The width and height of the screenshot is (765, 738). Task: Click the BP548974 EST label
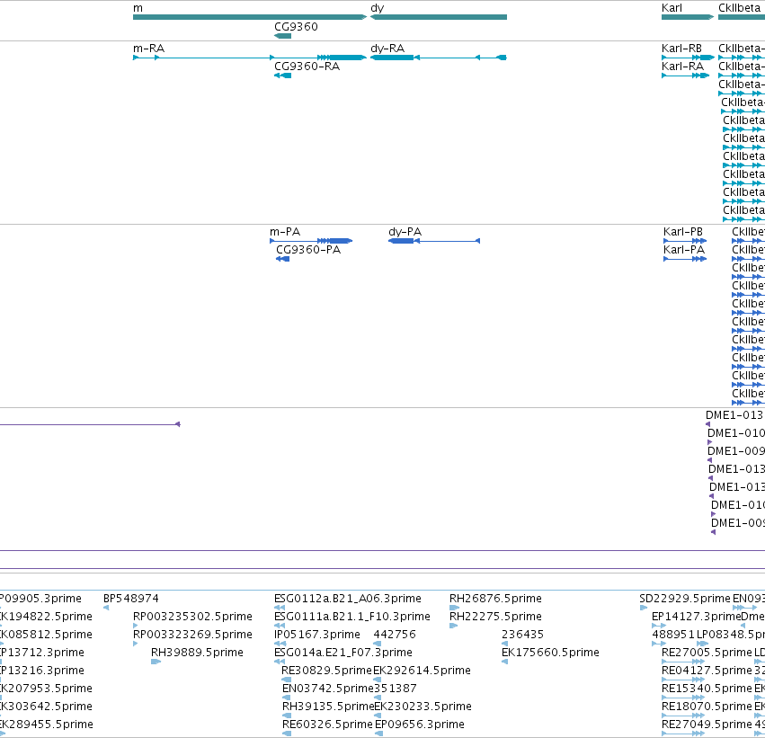[130, 599]
